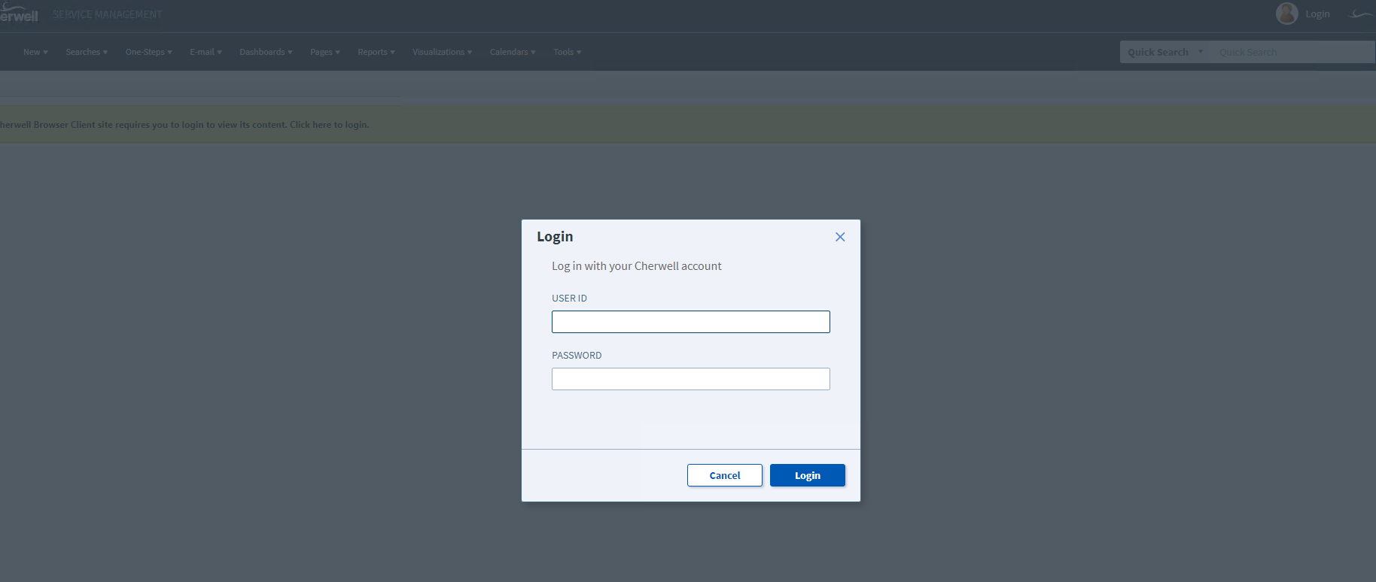Expand the One-Steps dropdown menu

pos(148,52)
